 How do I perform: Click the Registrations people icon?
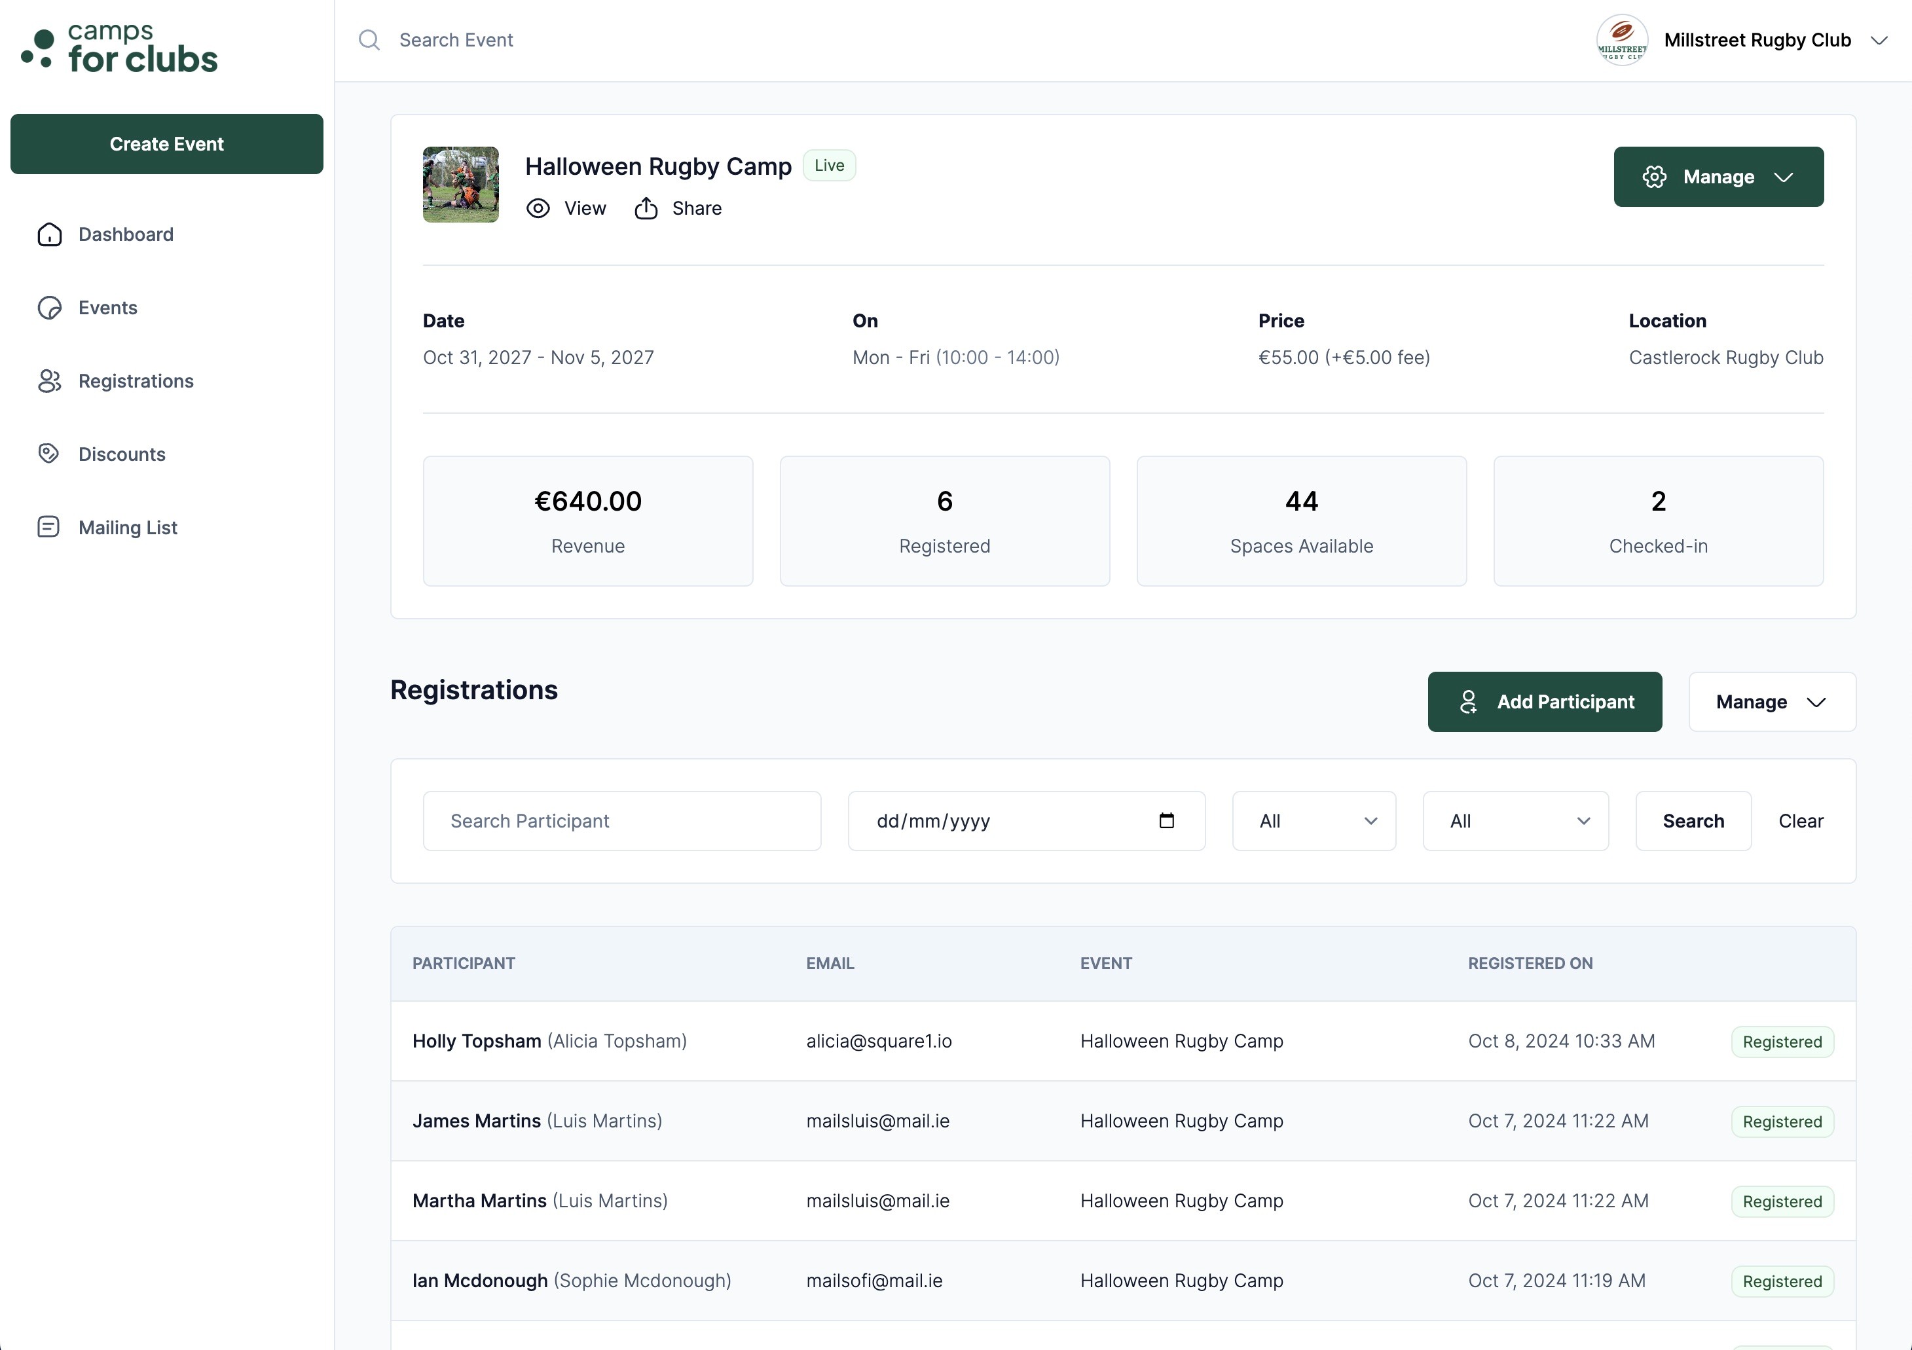48,380
